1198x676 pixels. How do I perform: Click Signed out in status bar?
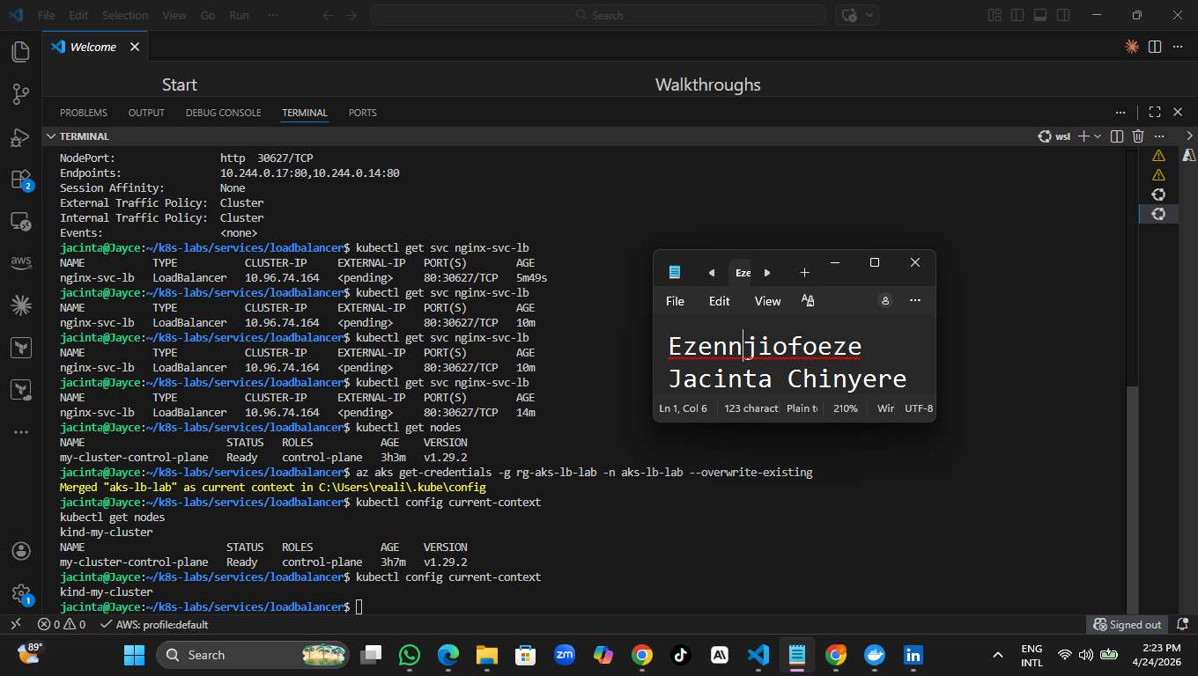[1127, 625]
